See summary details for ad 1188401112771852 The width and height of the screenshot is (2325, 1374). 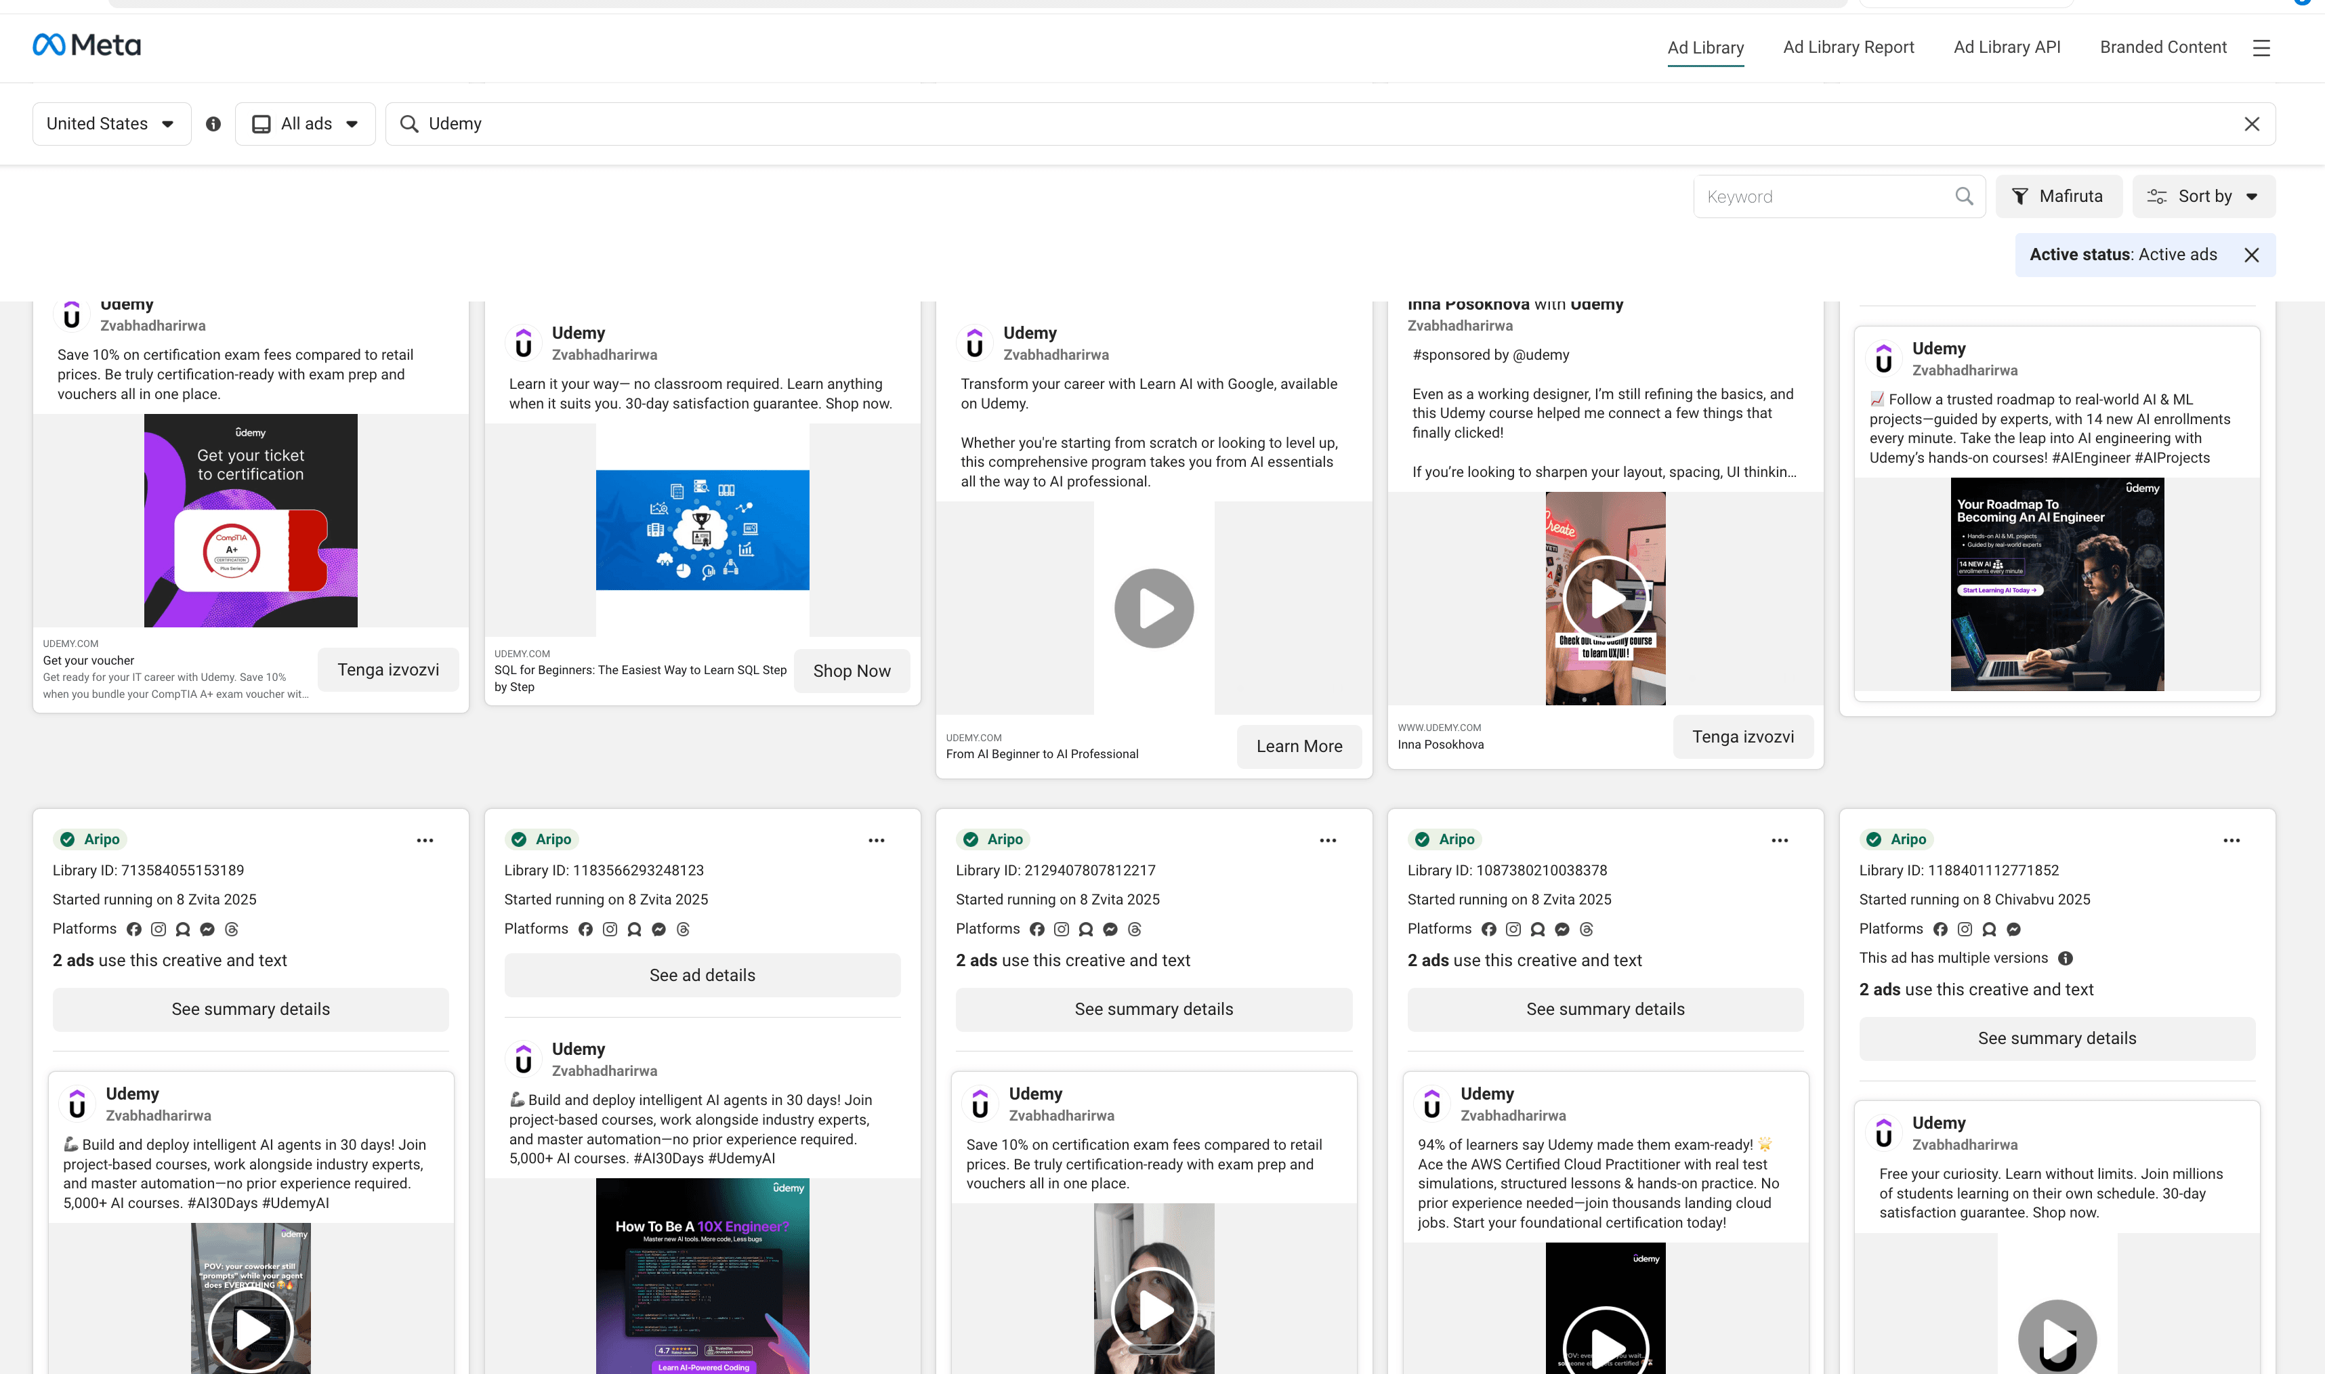2057,1039
